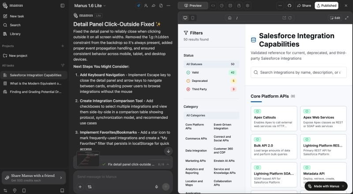Select Salesforce Integration Capabilities task
Image resolution: width=353 pixels, height=194 pixels.
click(x=34, y=75)
